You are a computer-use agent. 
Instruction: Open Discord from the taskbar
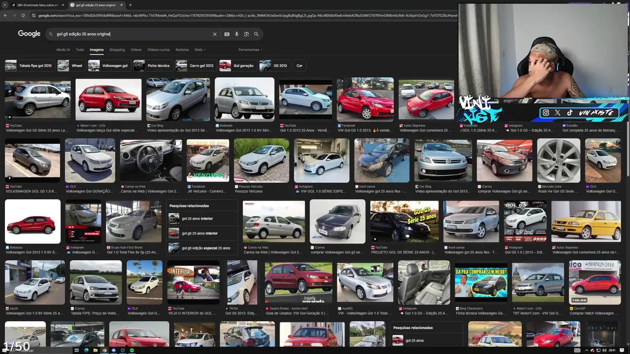point(113,350)
